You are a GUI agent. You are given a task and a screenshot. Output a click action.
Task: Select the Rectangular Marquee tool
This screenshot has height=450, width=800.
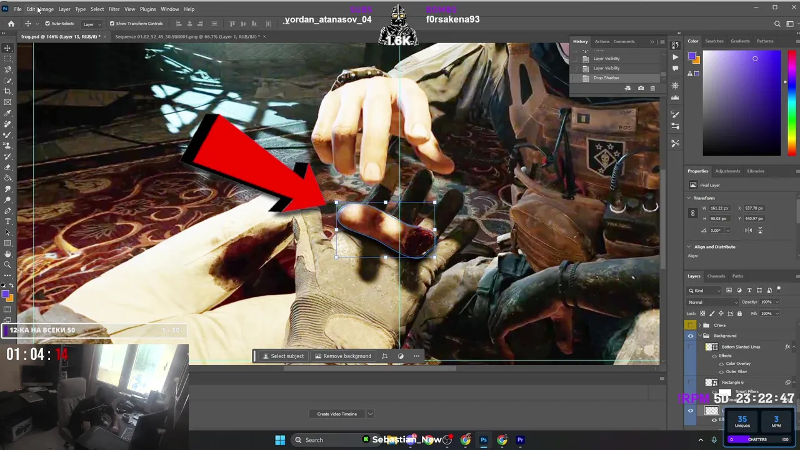pyautogui.click(x=8, y=59)
